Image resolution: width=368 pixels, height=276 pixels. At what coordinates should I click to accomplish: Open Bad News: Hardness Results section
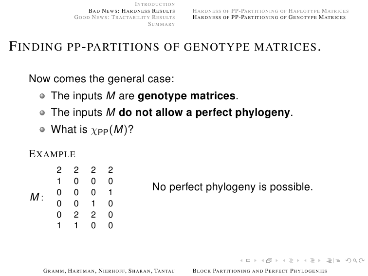click(x=131, y=11)
